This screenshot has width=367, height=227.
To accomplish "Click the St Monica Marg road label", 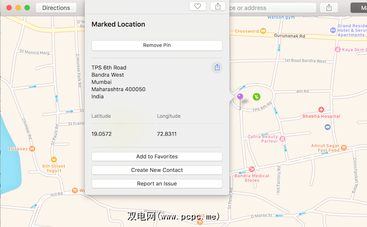I will (35, 52).
